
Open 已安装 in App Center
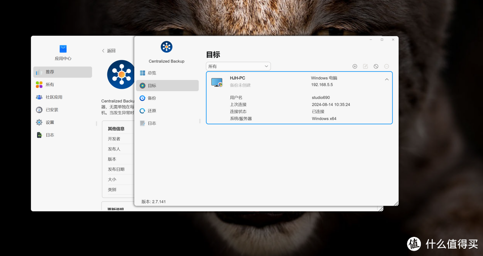click(63, 110)
